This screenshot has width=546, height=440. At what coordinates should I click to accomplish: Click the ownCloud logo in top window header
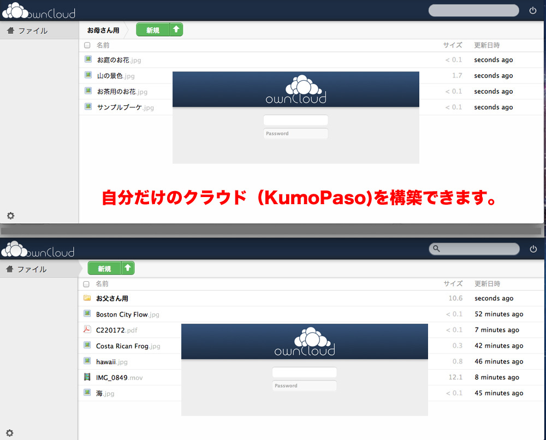(39, 11)
